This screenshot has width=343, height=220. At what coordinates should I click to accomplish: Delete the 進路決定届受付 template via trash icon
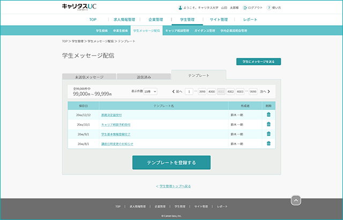[269, 115]
